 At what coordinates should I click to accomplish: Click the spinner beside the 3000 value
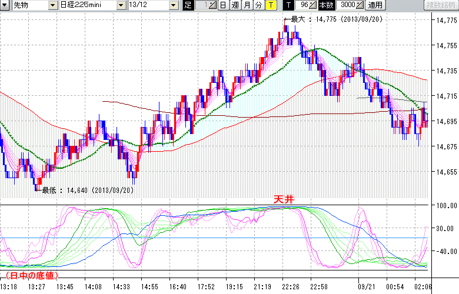coord(360,5)
